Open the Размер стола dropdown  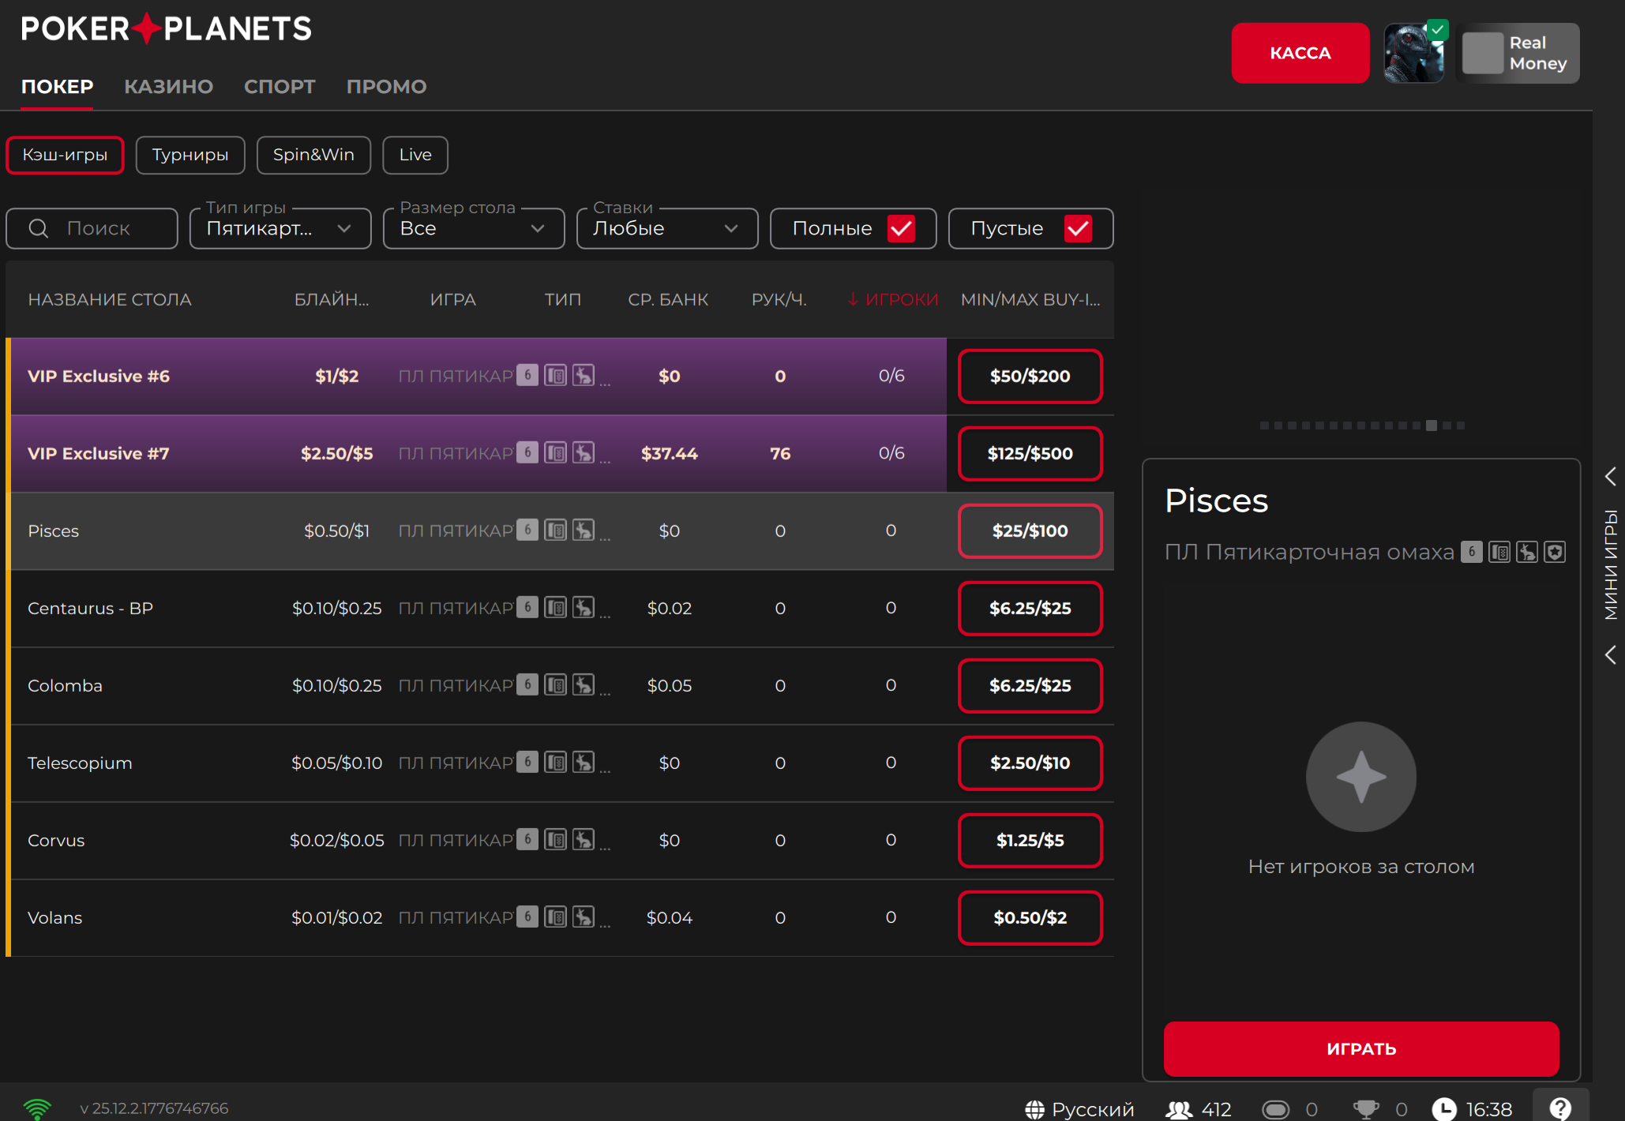474,228
